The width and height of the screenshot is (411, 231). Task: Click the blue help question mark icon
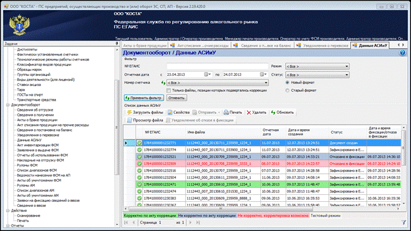(403, 53)
